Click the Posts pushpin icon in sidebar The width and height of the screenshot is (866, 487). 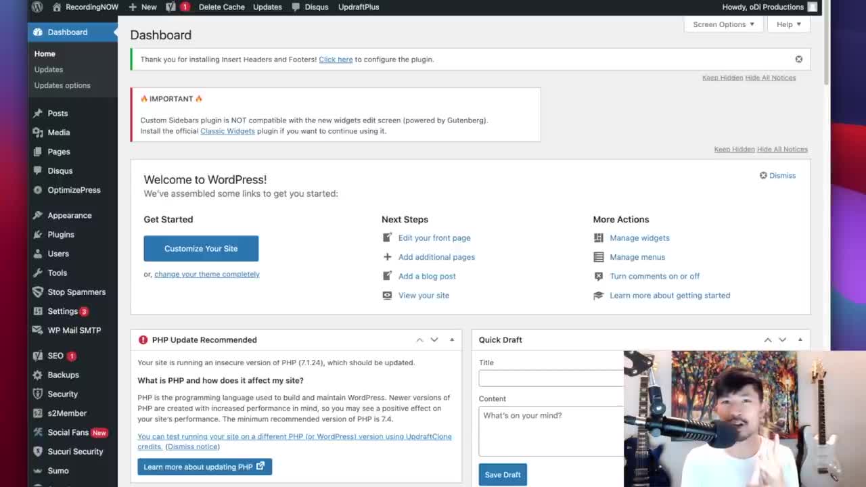pos(38,114)
